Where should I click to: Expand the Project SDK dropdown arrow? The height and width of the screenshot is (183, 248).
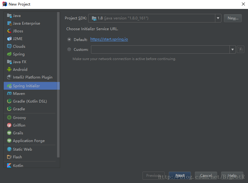[218, 18]
